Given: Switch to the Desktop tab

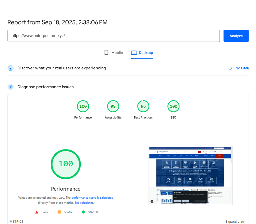Looking at the screenshot, I should pos(142,53).
